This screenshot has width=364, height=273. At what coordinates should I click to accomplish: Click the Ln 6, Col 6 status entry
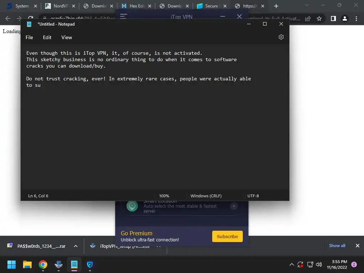click(38, 196)
